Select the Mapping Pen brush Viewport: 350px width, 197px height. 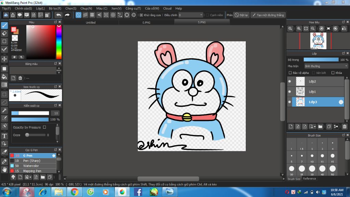(33, 171)
